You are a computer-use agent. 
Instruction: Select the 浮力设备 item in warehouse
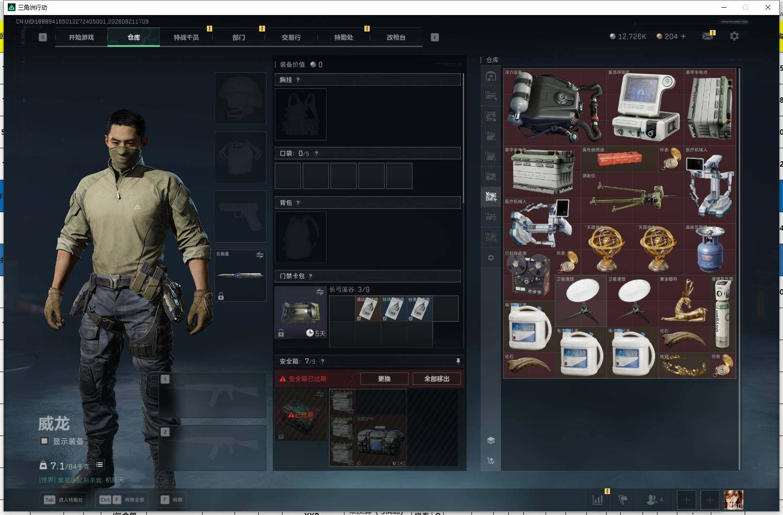click(555, 107)
